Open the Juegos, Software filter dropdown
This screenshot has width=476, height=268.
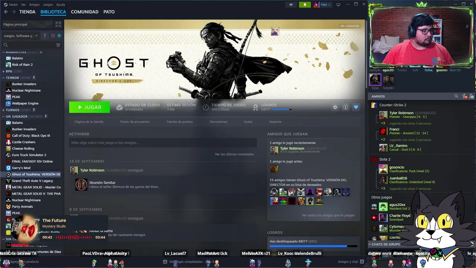pos(21,36)
